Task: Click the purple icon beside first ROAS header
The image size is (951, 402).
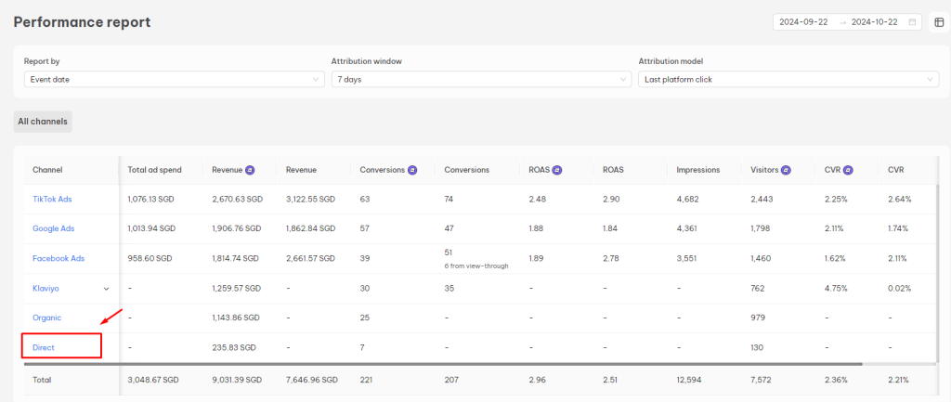Action: (x=555, y=170)
